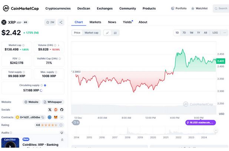
Task: Collapse the CoinBites panel chevron
Action: click(62, 140)
